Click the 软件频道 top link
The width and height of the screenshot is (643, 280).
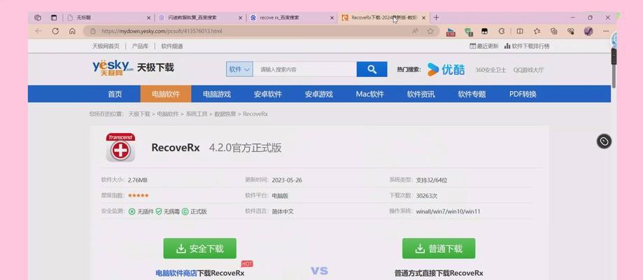pos(172,46)
